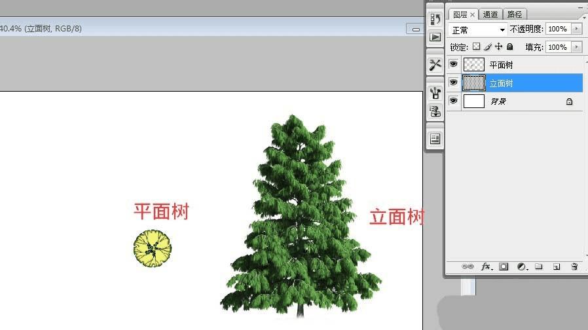This screenshot has height=330, width=588.
Task: Delete layer with trash icon
Action: click(574, 266)
